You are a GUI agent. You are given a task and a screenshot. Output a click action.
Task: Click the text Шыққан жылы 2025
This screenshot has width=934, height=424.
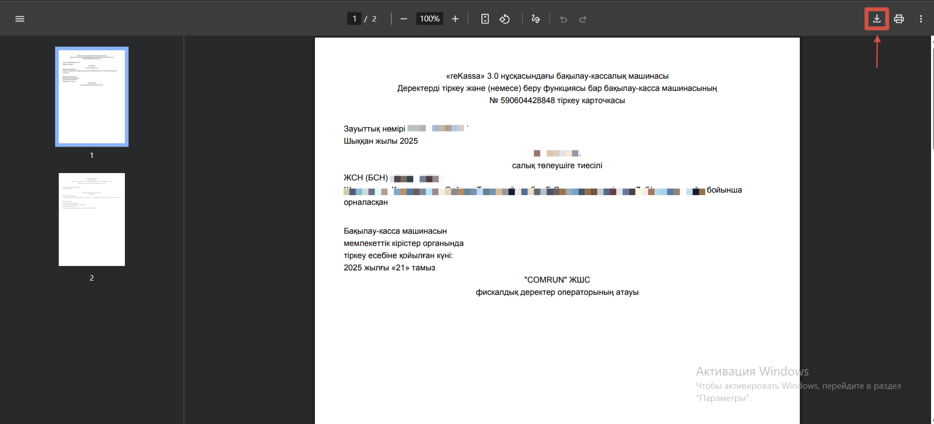coord(381,141)
